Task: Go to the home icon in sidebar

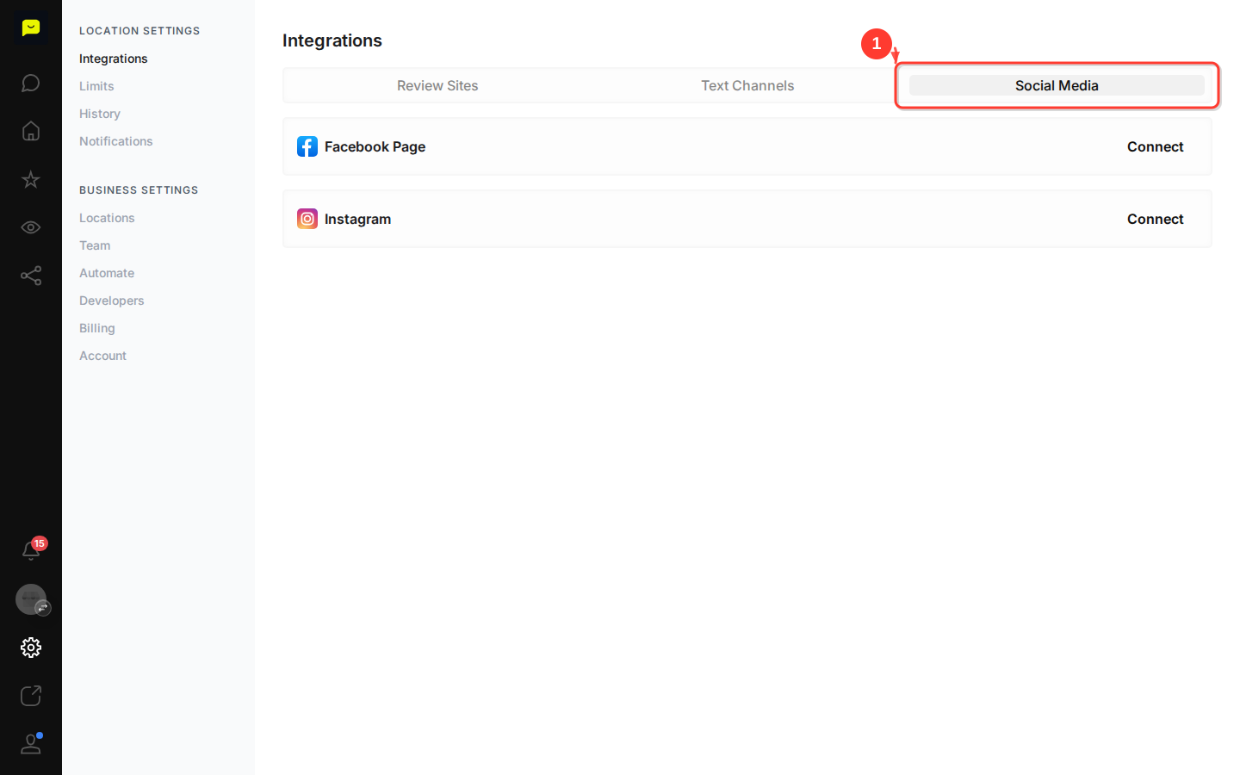Action: coord(31,131)
